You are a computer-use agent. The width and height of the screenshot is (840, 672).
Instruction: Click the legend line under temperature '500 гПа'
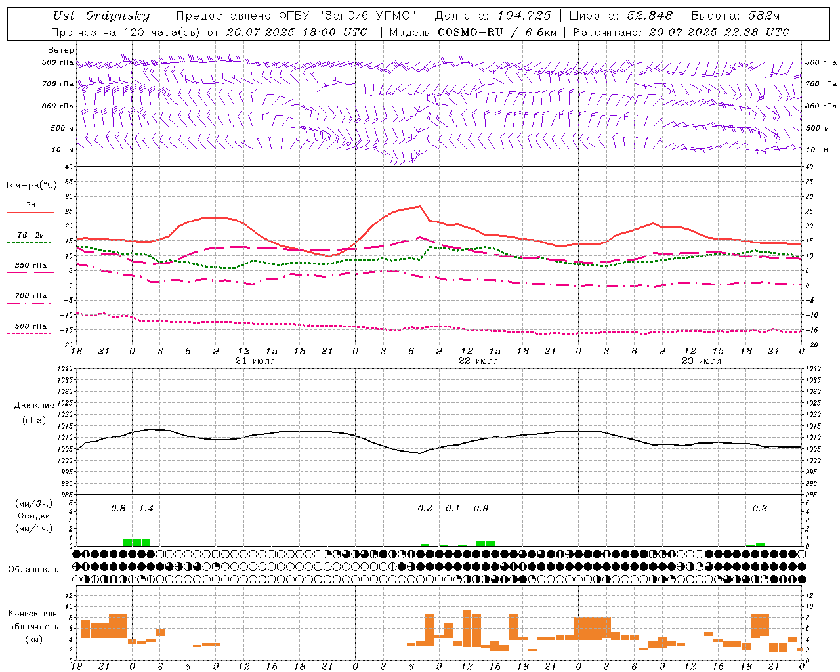30,333
